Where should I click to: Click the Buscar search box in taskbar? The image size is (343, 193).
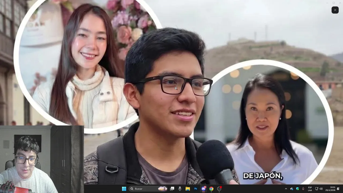(x=148, y=189)
